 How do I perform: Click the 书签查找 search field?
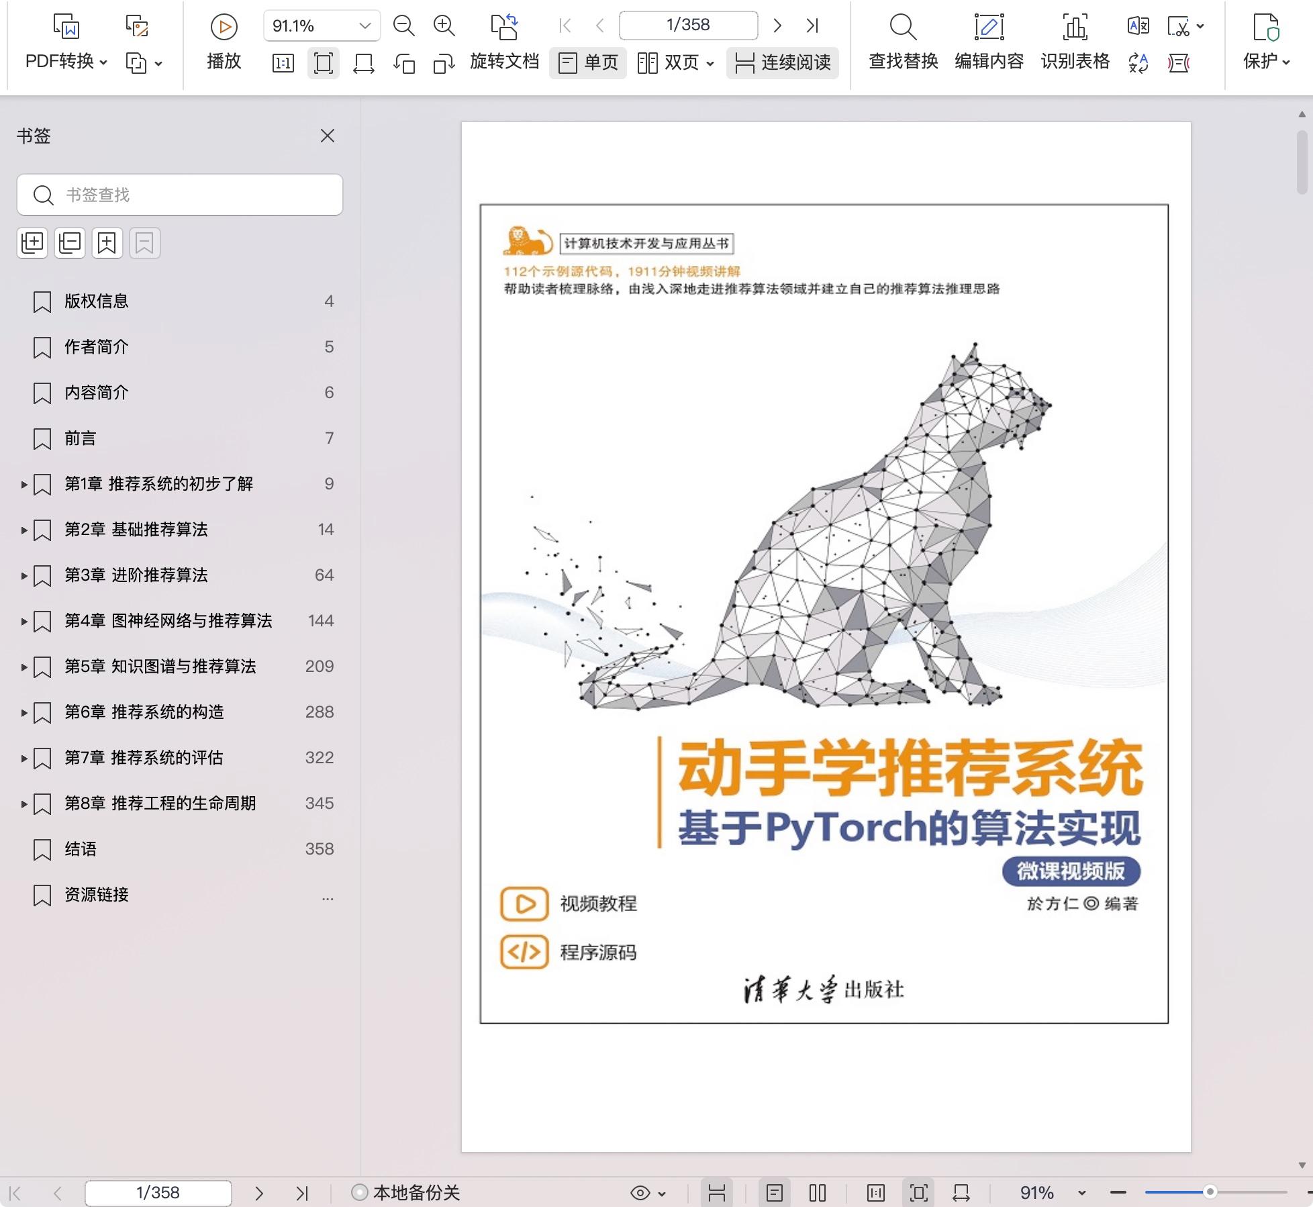click(180, 195)
